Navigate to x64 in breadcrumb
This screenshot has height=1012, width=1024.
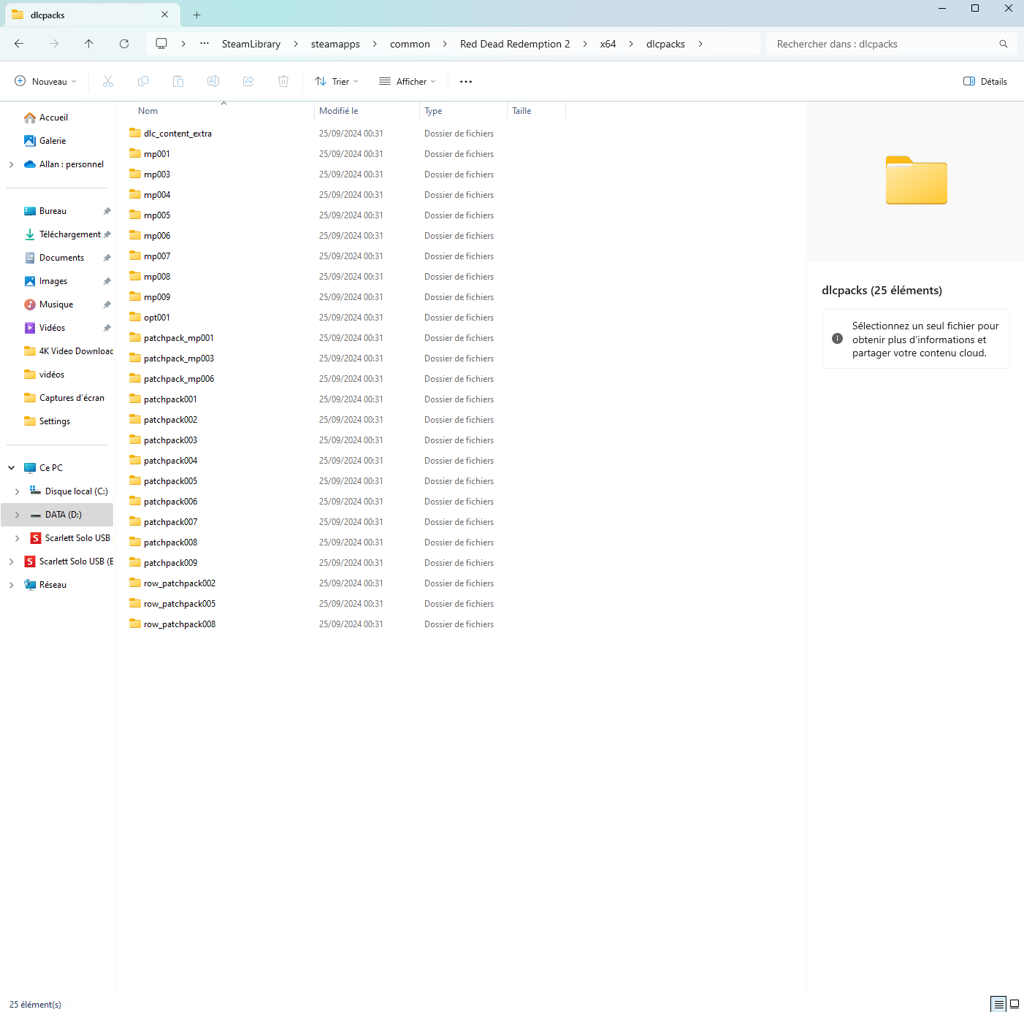point(608,44)
